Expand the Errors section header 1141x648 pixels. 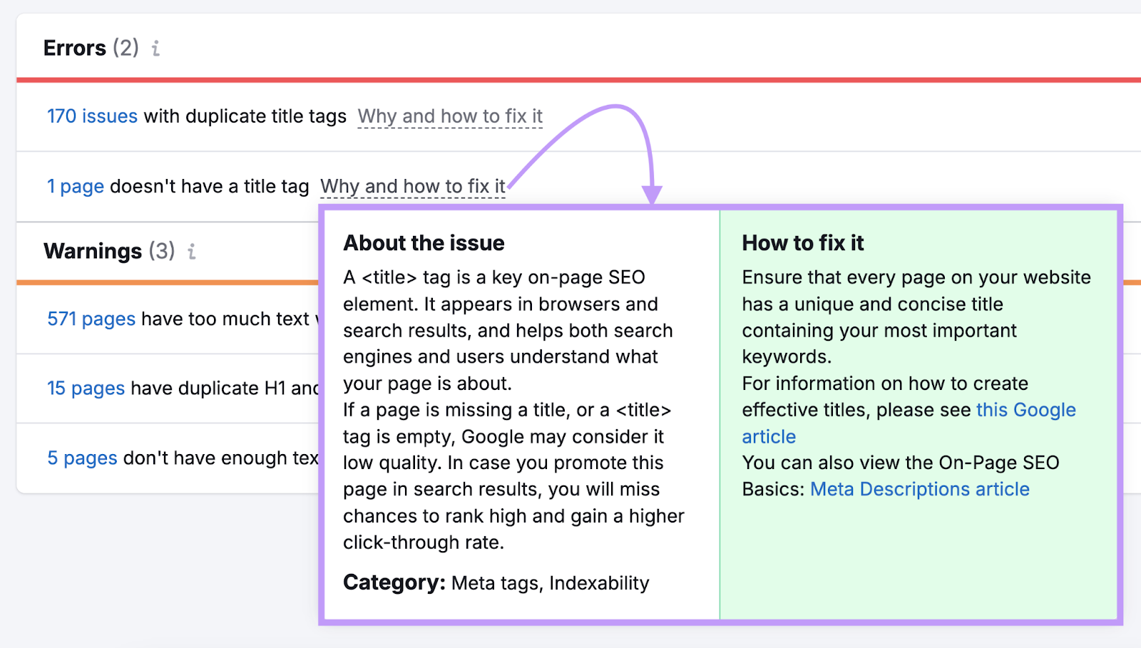point(74,48)
